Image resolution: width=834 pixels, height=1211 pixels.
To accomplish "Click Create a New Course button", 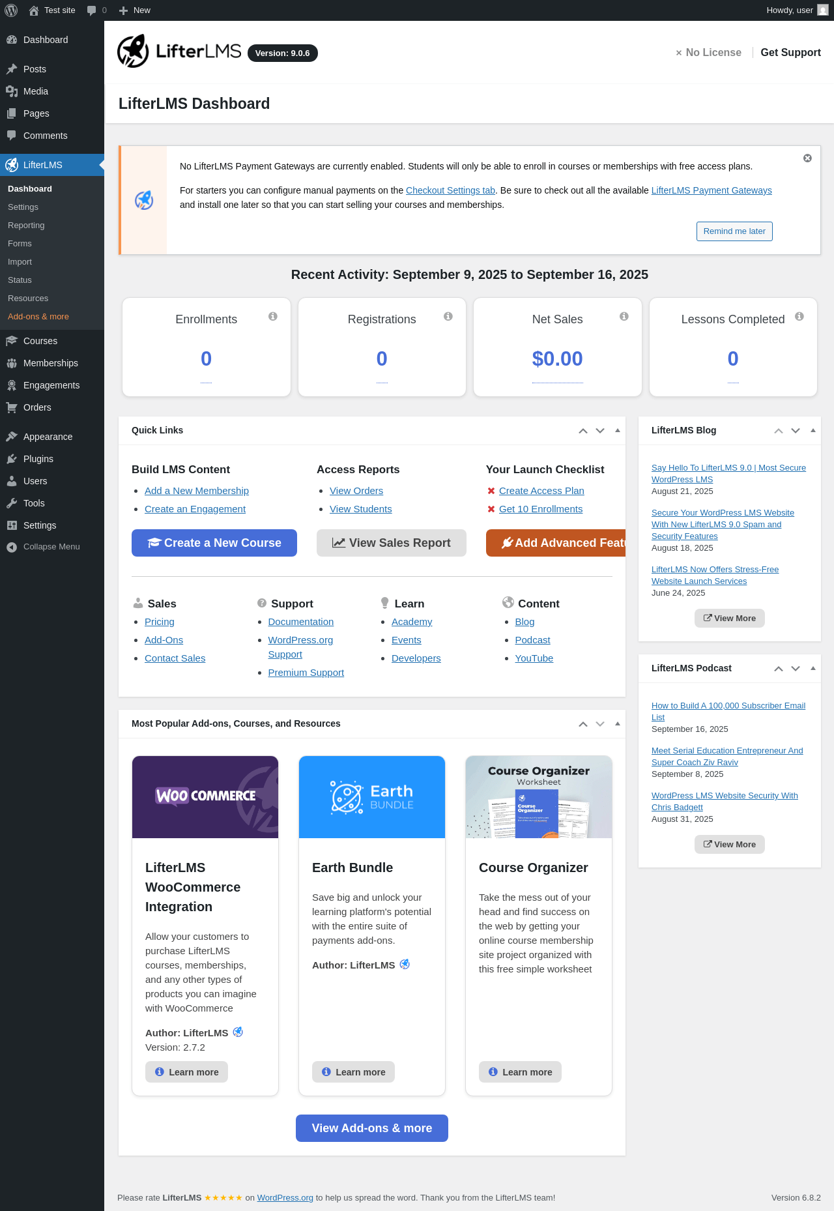I will pyautogui.click(x=214, y=543).
